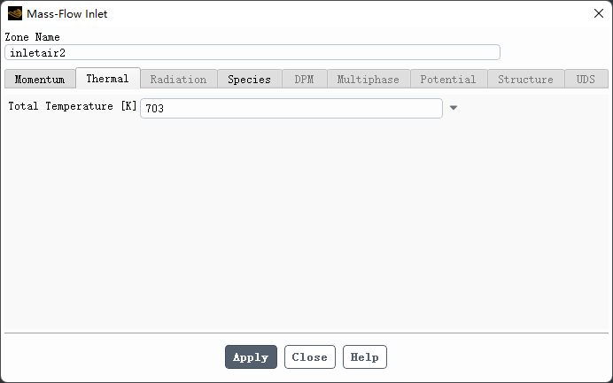Open Help for this dialog
Viewport: 613px width, 383px height.
(x=364, y=357)
